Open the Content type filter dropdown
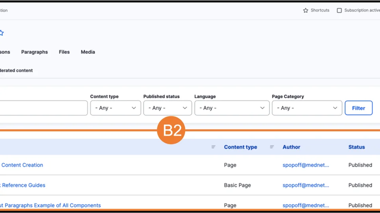380x213 pixels. coord(115,108)
